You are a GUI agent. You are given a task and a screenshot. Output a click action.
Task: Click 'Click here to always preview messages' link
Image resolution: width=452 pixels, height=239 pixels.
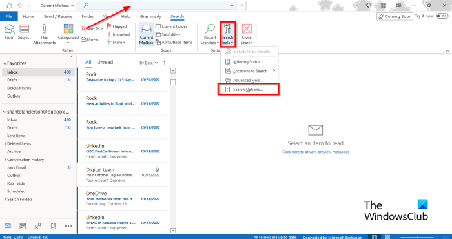(x=316, y=152)
